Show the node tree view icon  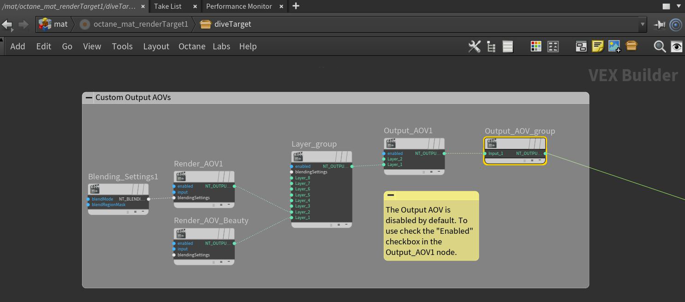[491, 47]
